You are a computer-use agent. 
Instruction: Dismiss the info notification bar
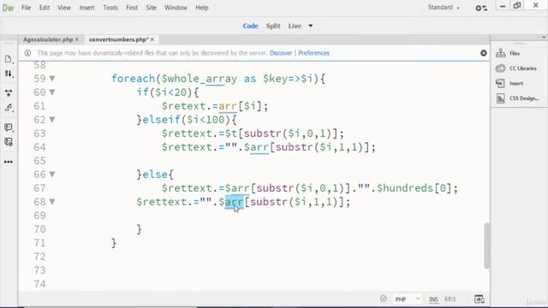484,53
